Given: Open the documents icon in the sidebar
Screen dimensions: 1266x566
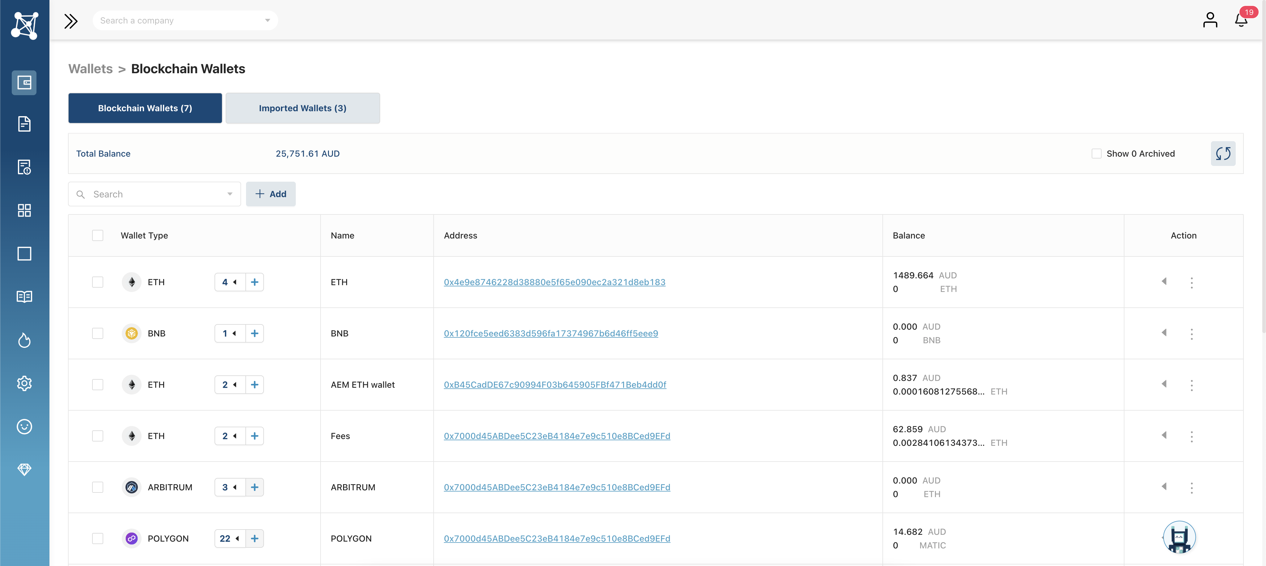Looking at the screenshot, I should click(24, 124).
